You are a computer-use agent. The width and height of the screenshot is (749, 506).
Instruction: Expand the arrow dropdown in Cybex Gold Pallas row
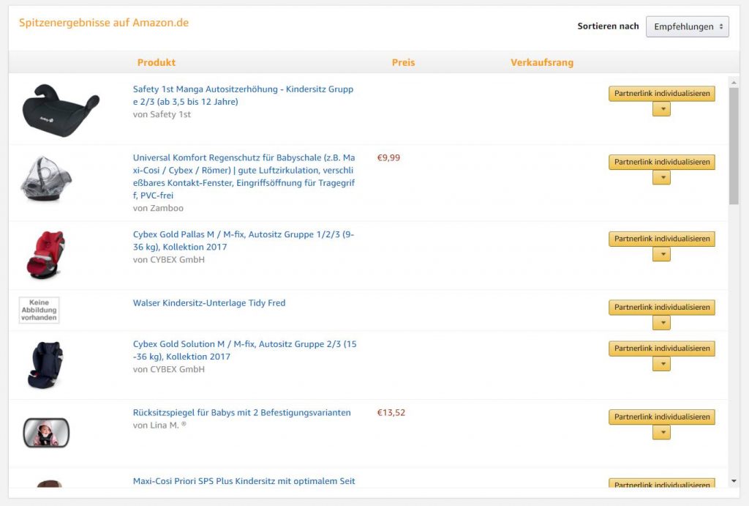[x=661, y=254]
